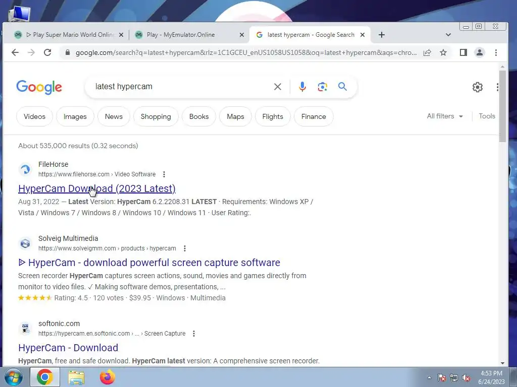Open HyperCam powerful screen capture software link

[x=149, y=263]
